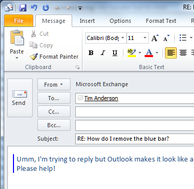The width and height of the screenshot is (194, 189).
Task: Click the Redo arrow icon
Action: pos(46,8)
